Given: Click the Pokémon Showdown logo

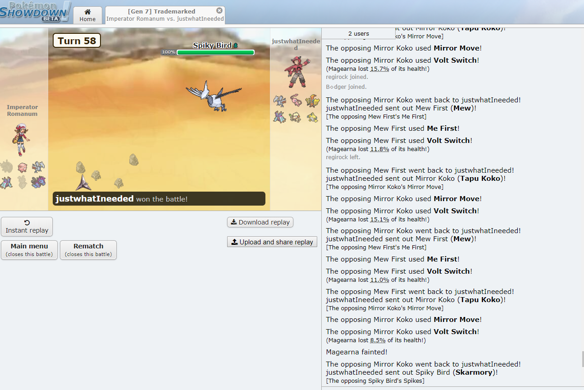Looking at the screenshot, I should [35, 12].
